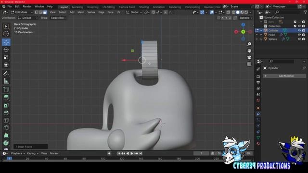Open the Playback dropdown
Viewport: 308px width, 173px height.
[x=18, y=153]
